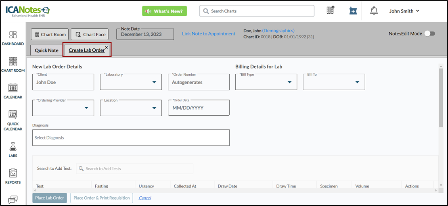Switch to the Quick Note tab
This screenshot has height=206, width=448.
[x=46, y=50]
